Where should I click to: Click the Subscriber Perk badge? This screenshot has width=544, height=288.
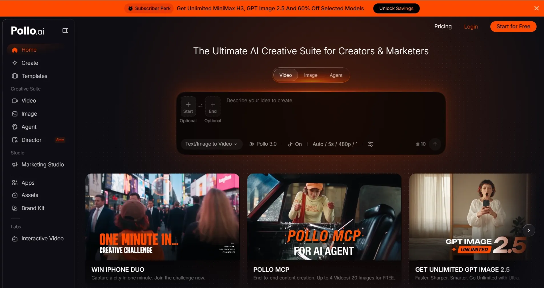149,8
